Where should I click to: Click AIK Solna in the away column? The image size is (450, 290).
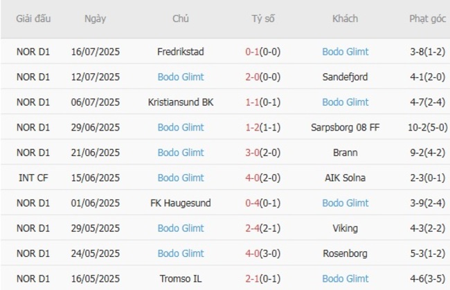(x=345, y=177)
